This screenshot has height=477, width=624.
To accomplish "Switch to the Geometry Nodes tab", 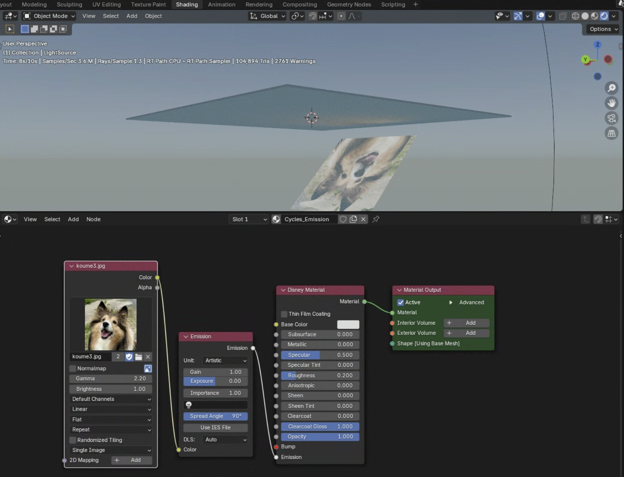I will [349, 4].
